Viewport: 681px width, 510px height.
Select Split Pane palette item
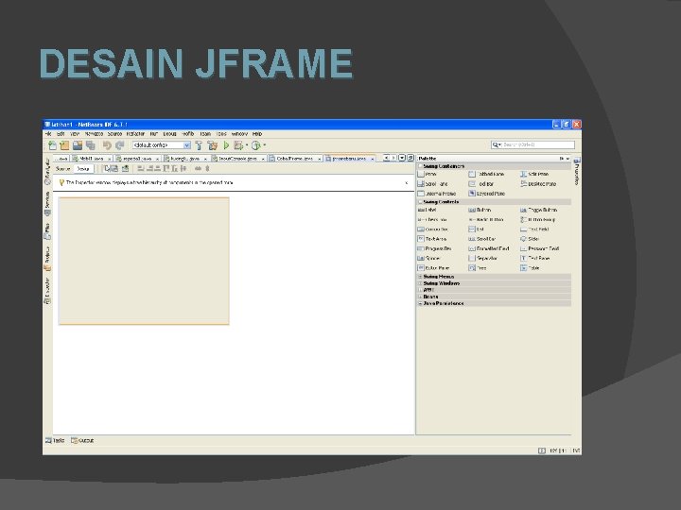point(534,175)
